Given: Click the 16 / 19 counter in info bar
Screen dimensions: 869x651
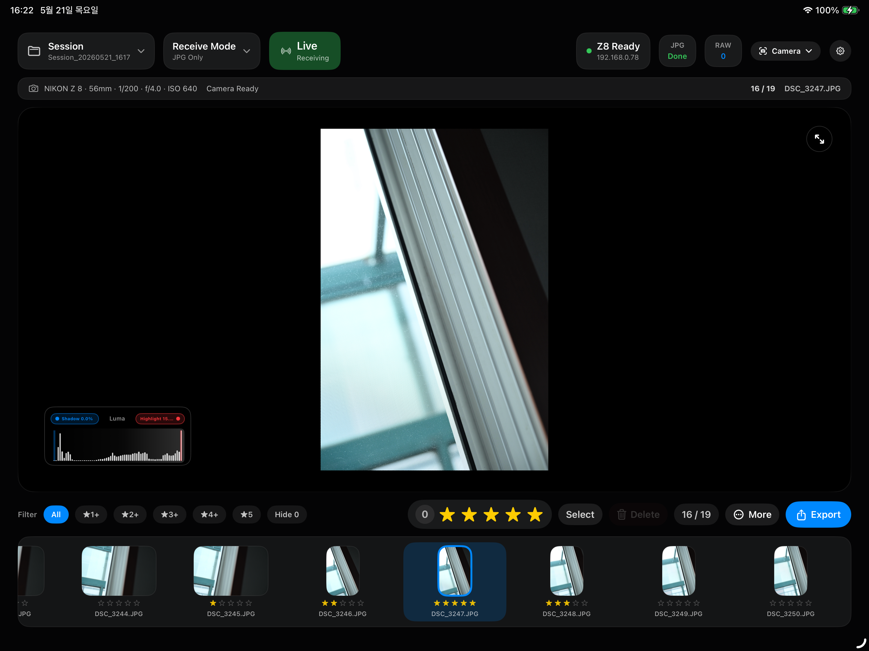Looking at the screenshot, I should point(762,88).
